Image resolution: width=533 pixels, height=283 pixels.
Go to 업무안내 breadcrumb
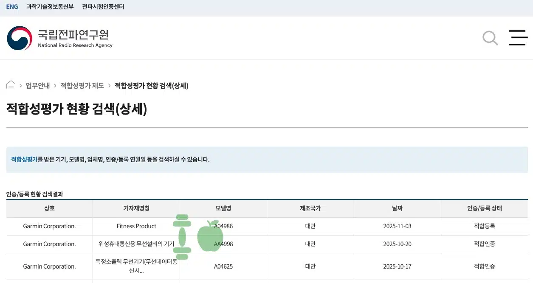(38, 86)
